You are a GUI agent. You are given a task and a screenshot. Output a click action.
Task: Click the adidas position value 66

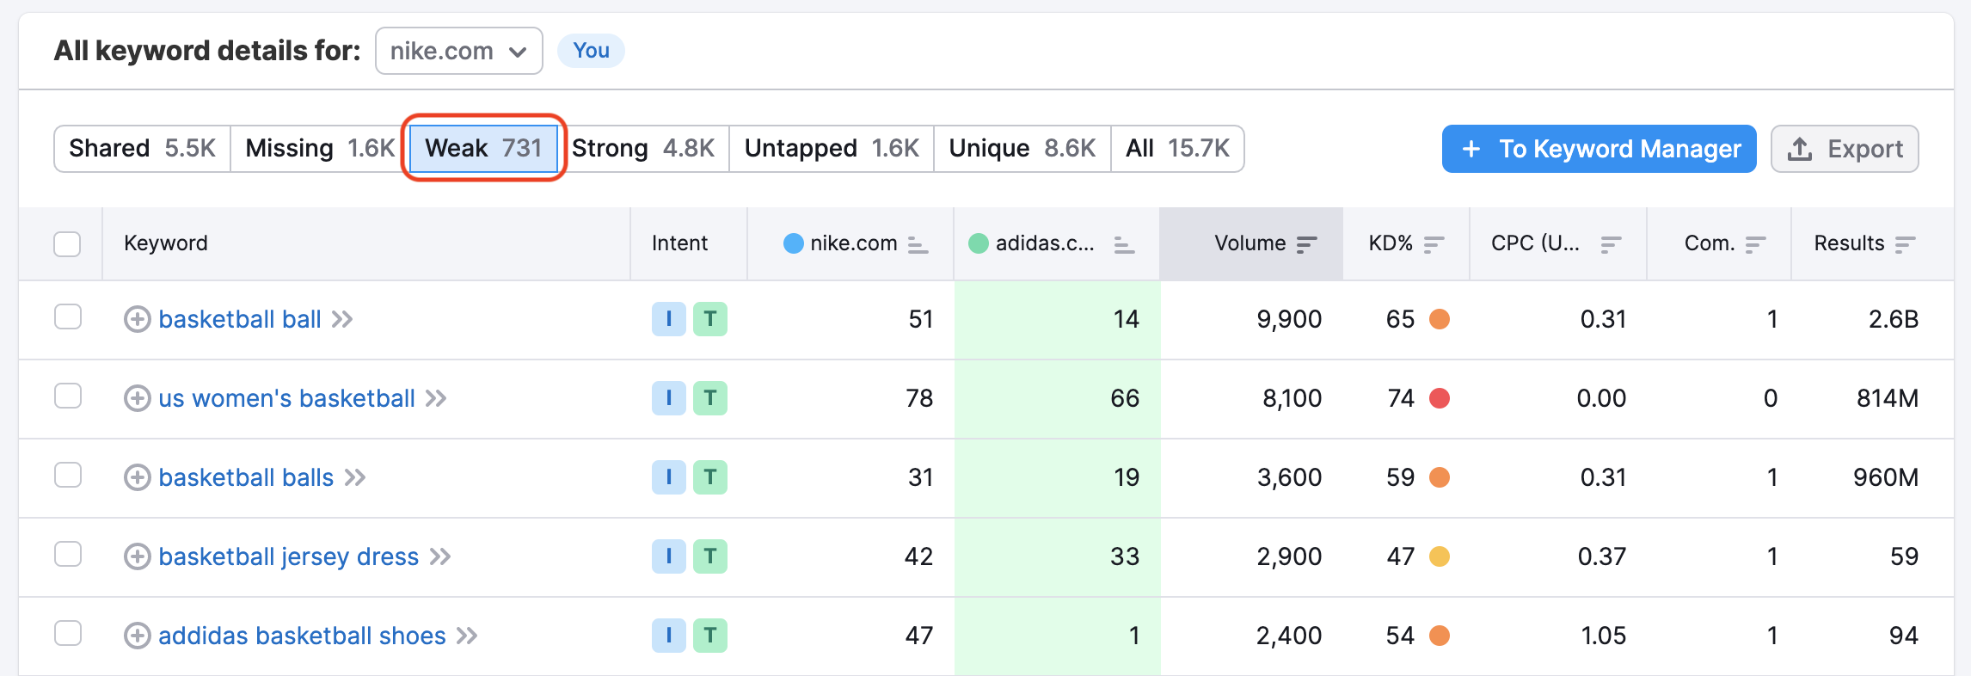[x=1125, y=398]
